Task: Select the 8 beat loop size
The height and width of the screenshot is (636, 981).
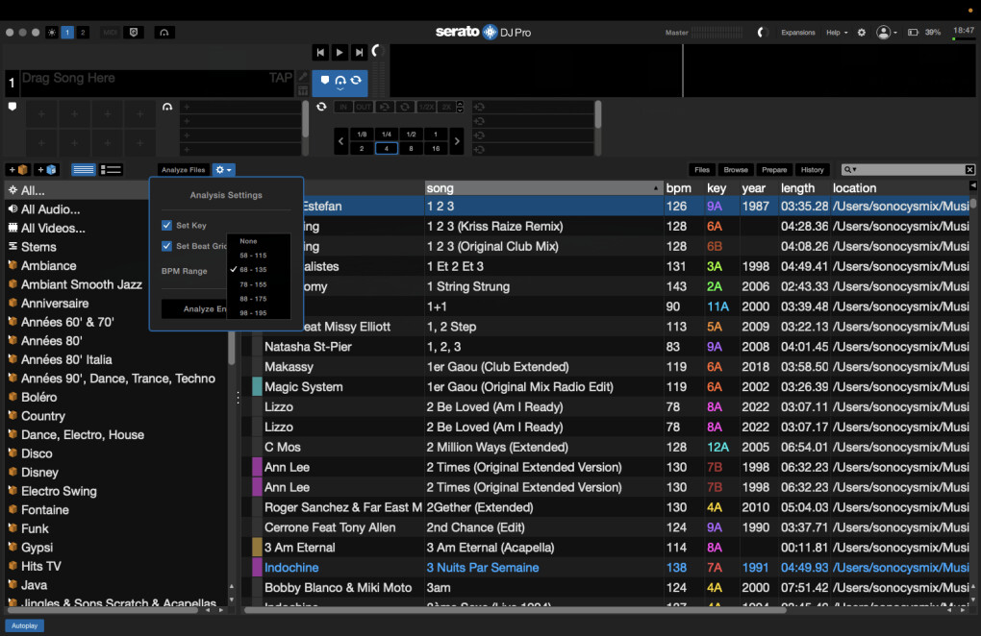Action: pyautogui.click(x=411, y=149)
